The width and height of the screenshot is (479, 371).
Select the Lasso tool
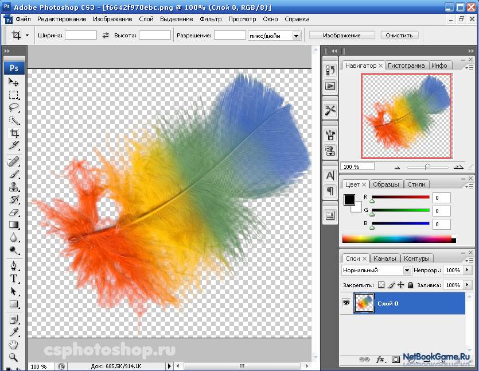14,107
